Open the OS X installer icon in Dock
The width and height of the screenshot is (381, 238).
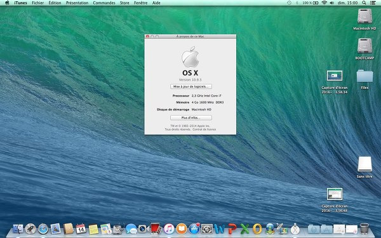tap(295, 228)
